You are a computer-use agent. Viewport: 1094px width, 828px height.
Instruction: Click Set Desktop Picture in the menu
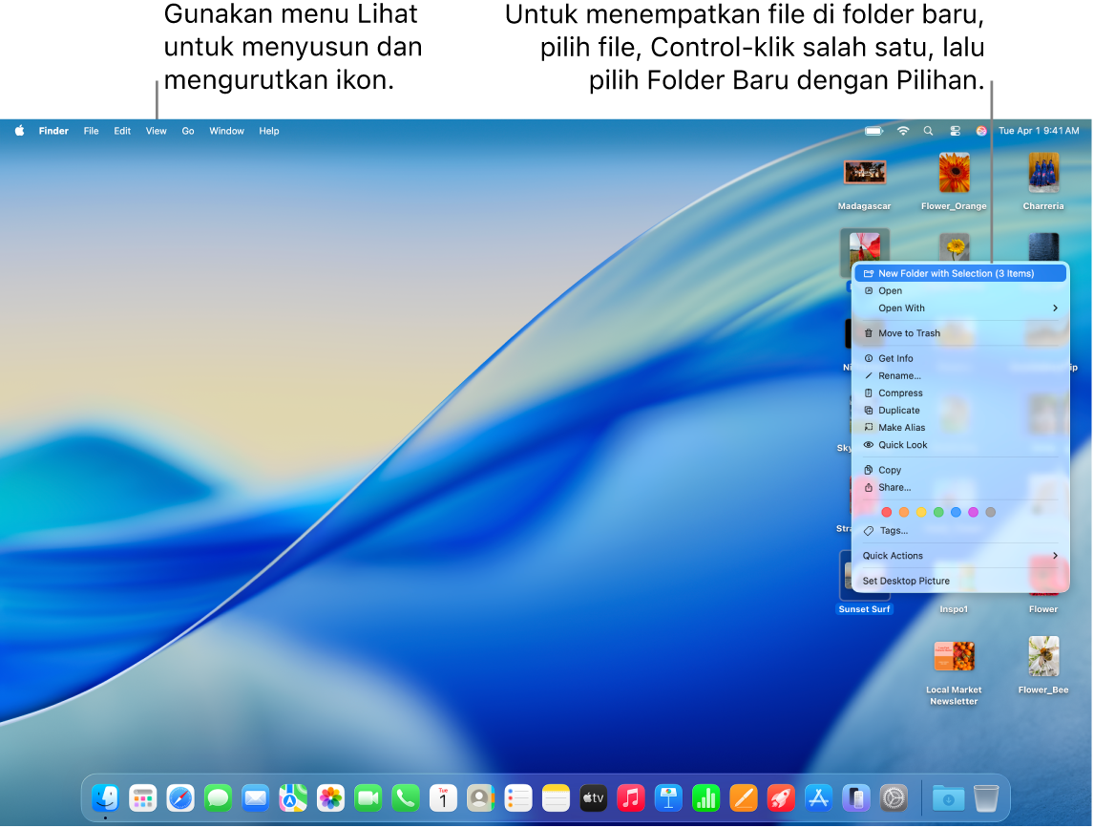[x=905, y=581]
